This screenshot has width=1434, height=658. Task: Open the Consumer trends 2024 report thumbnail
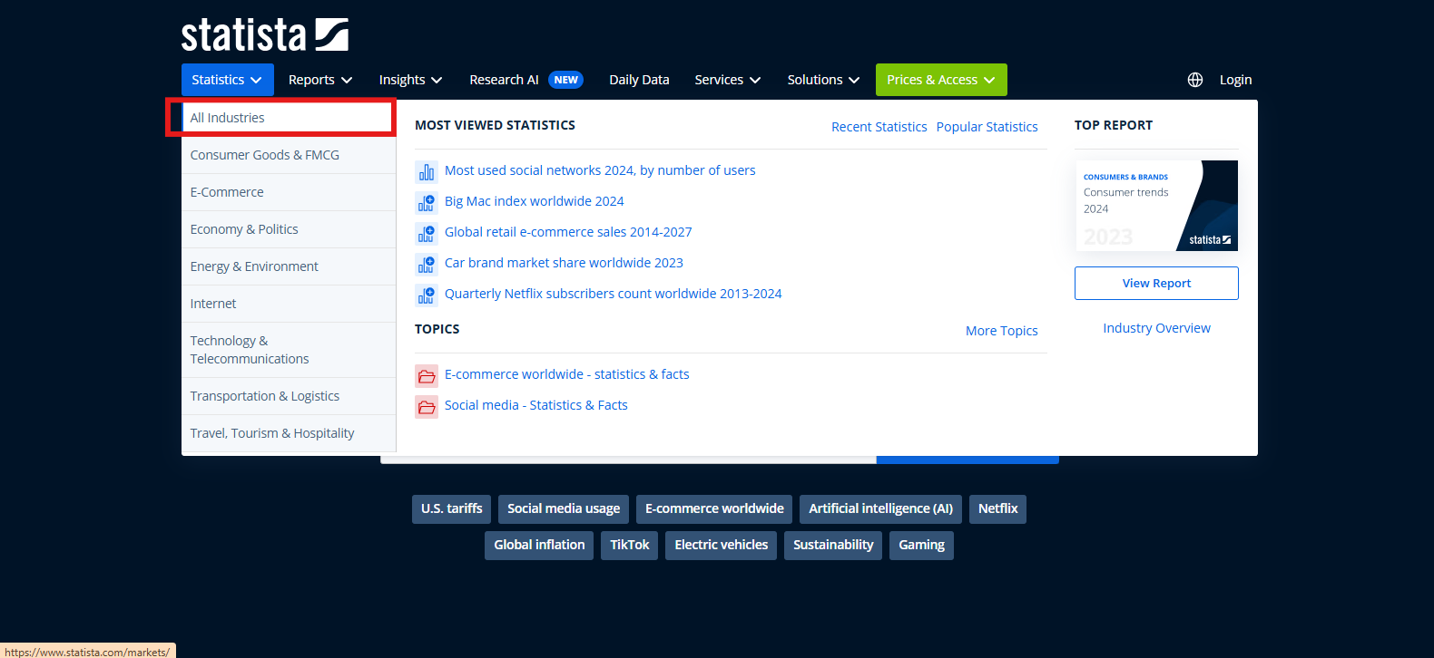pyautogui.click(x=1156, y=206)
